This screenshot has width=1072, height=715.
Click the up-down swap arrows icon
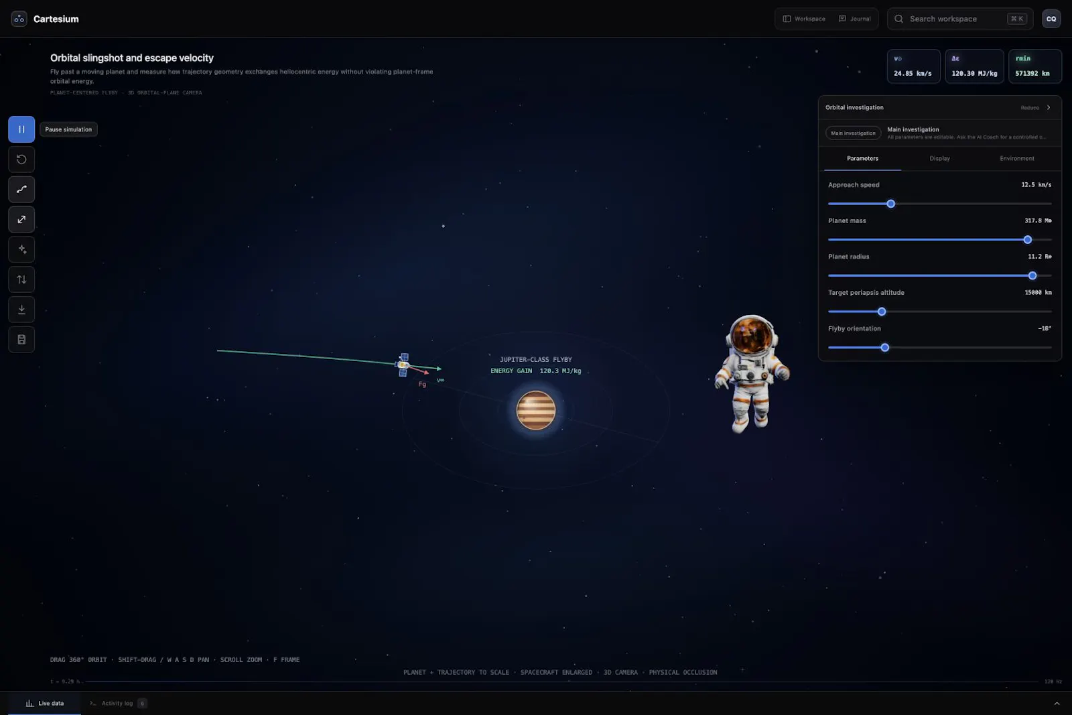coord(21,279)
